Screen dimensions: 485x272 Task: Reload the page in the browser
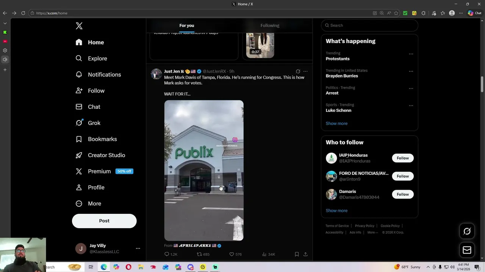23,13
